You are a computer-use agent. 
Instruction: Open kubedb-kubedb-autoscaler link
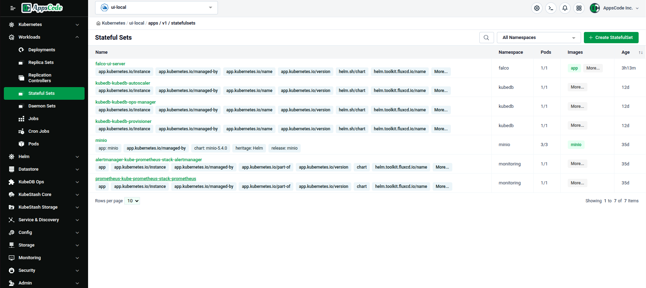pos(123,83)
